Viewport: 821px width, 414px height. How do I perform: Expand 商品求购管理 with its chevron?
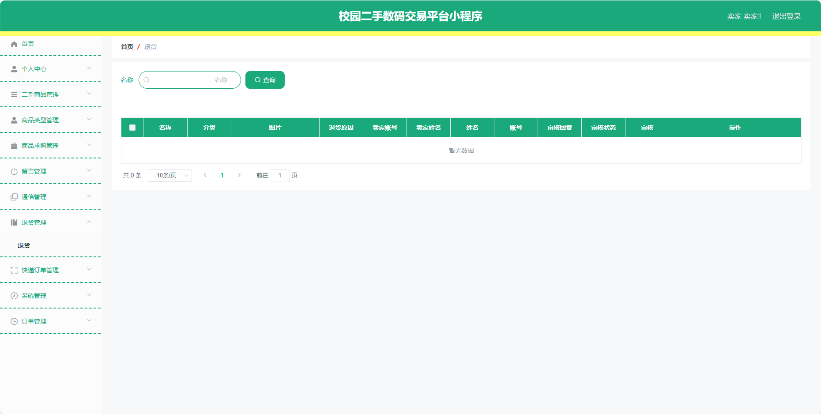coord(89,145)
